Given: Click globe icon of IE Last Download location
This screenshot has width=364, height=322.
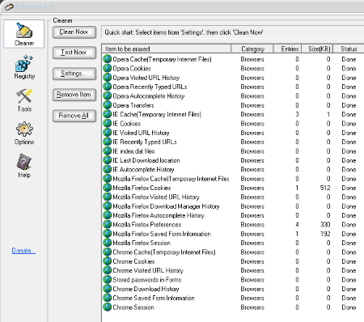Looking at the screenshot, I should point(108,159).
